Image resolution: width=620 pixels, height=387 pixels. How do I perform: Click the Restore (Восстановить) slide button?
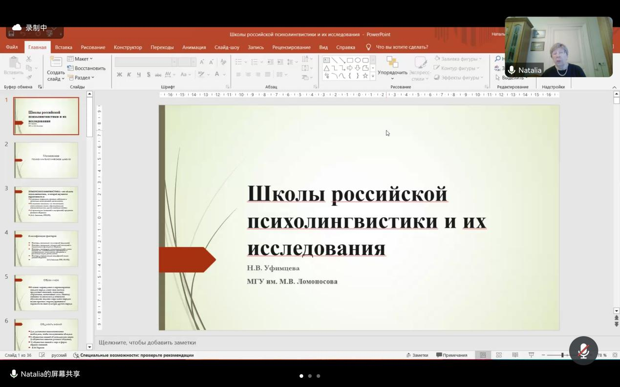[x=86, y=68]
